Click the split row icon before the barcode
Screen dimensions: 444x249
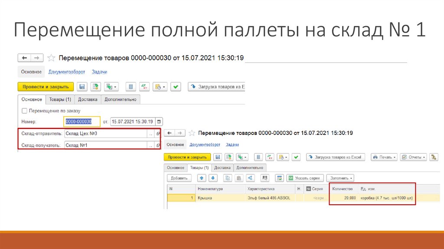[250, 178]
